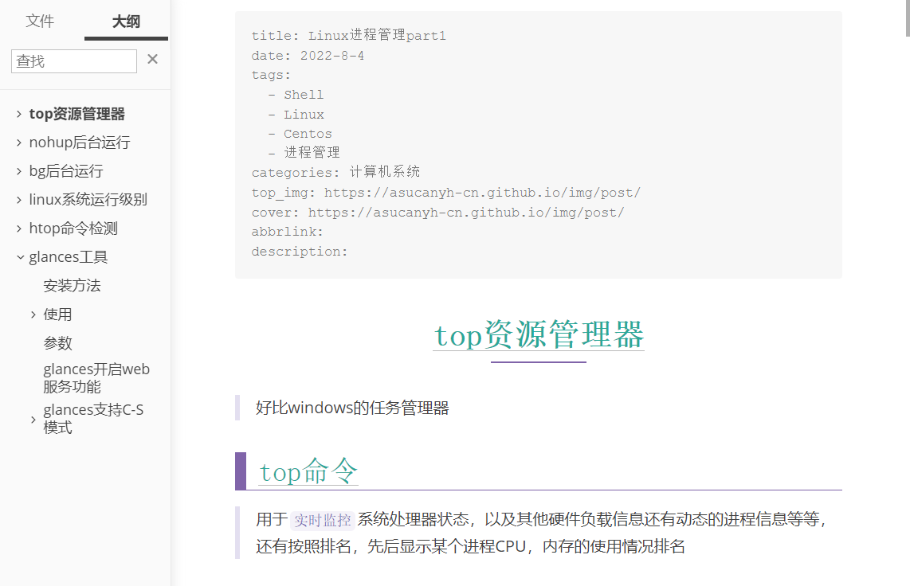This screenshot has width=910, height=586.
Task: Switch to the 文件 tab
Action: click(40, 21)
